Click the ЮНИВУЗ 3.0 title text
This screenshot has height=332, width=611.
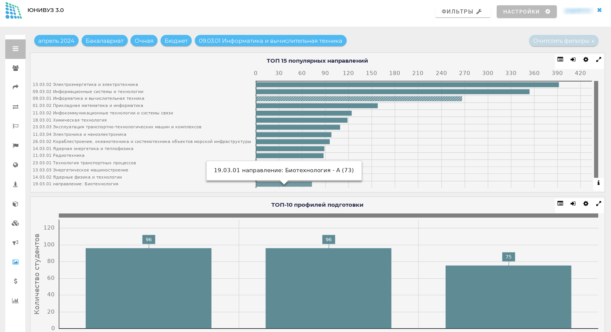click(x=45, y=10)
